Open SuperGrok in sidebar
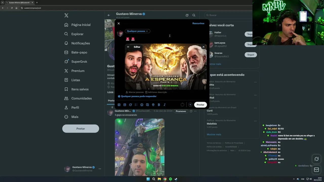This screenshot has width=324, height=182. pyautogui.click(x=76, y=61)
